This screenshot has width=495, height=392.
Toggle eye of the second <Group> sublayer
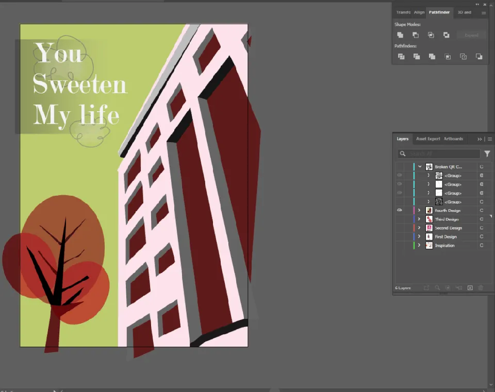[x=399, y=184]
